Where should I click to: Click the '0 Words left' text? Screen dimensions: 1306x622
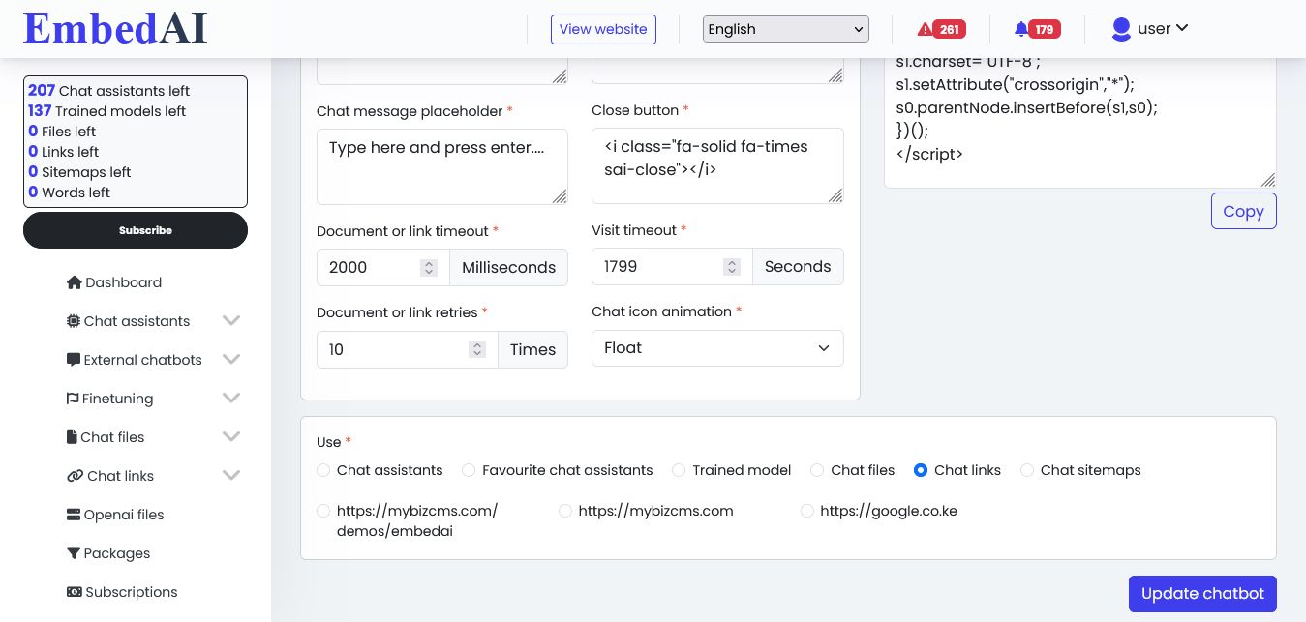(69, 193)
